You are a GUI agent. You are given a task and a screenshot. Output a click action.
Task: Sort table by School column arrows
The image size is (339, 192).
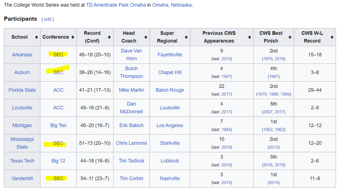pos(36,37)
